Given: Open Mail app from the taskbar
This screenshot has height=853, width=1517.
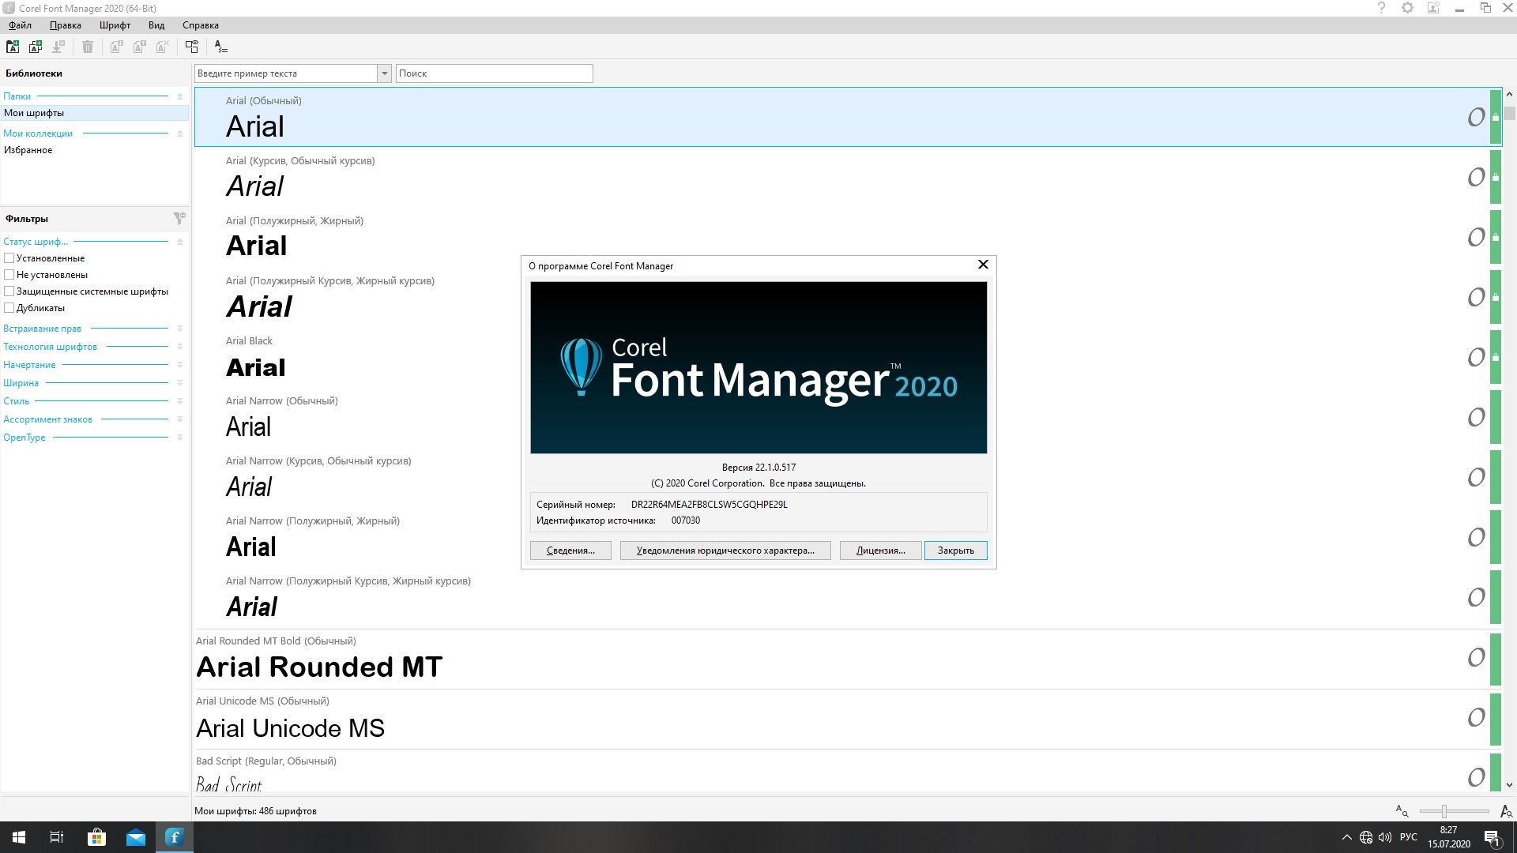Looking at the screenshot, I should [x=136, y=837].
